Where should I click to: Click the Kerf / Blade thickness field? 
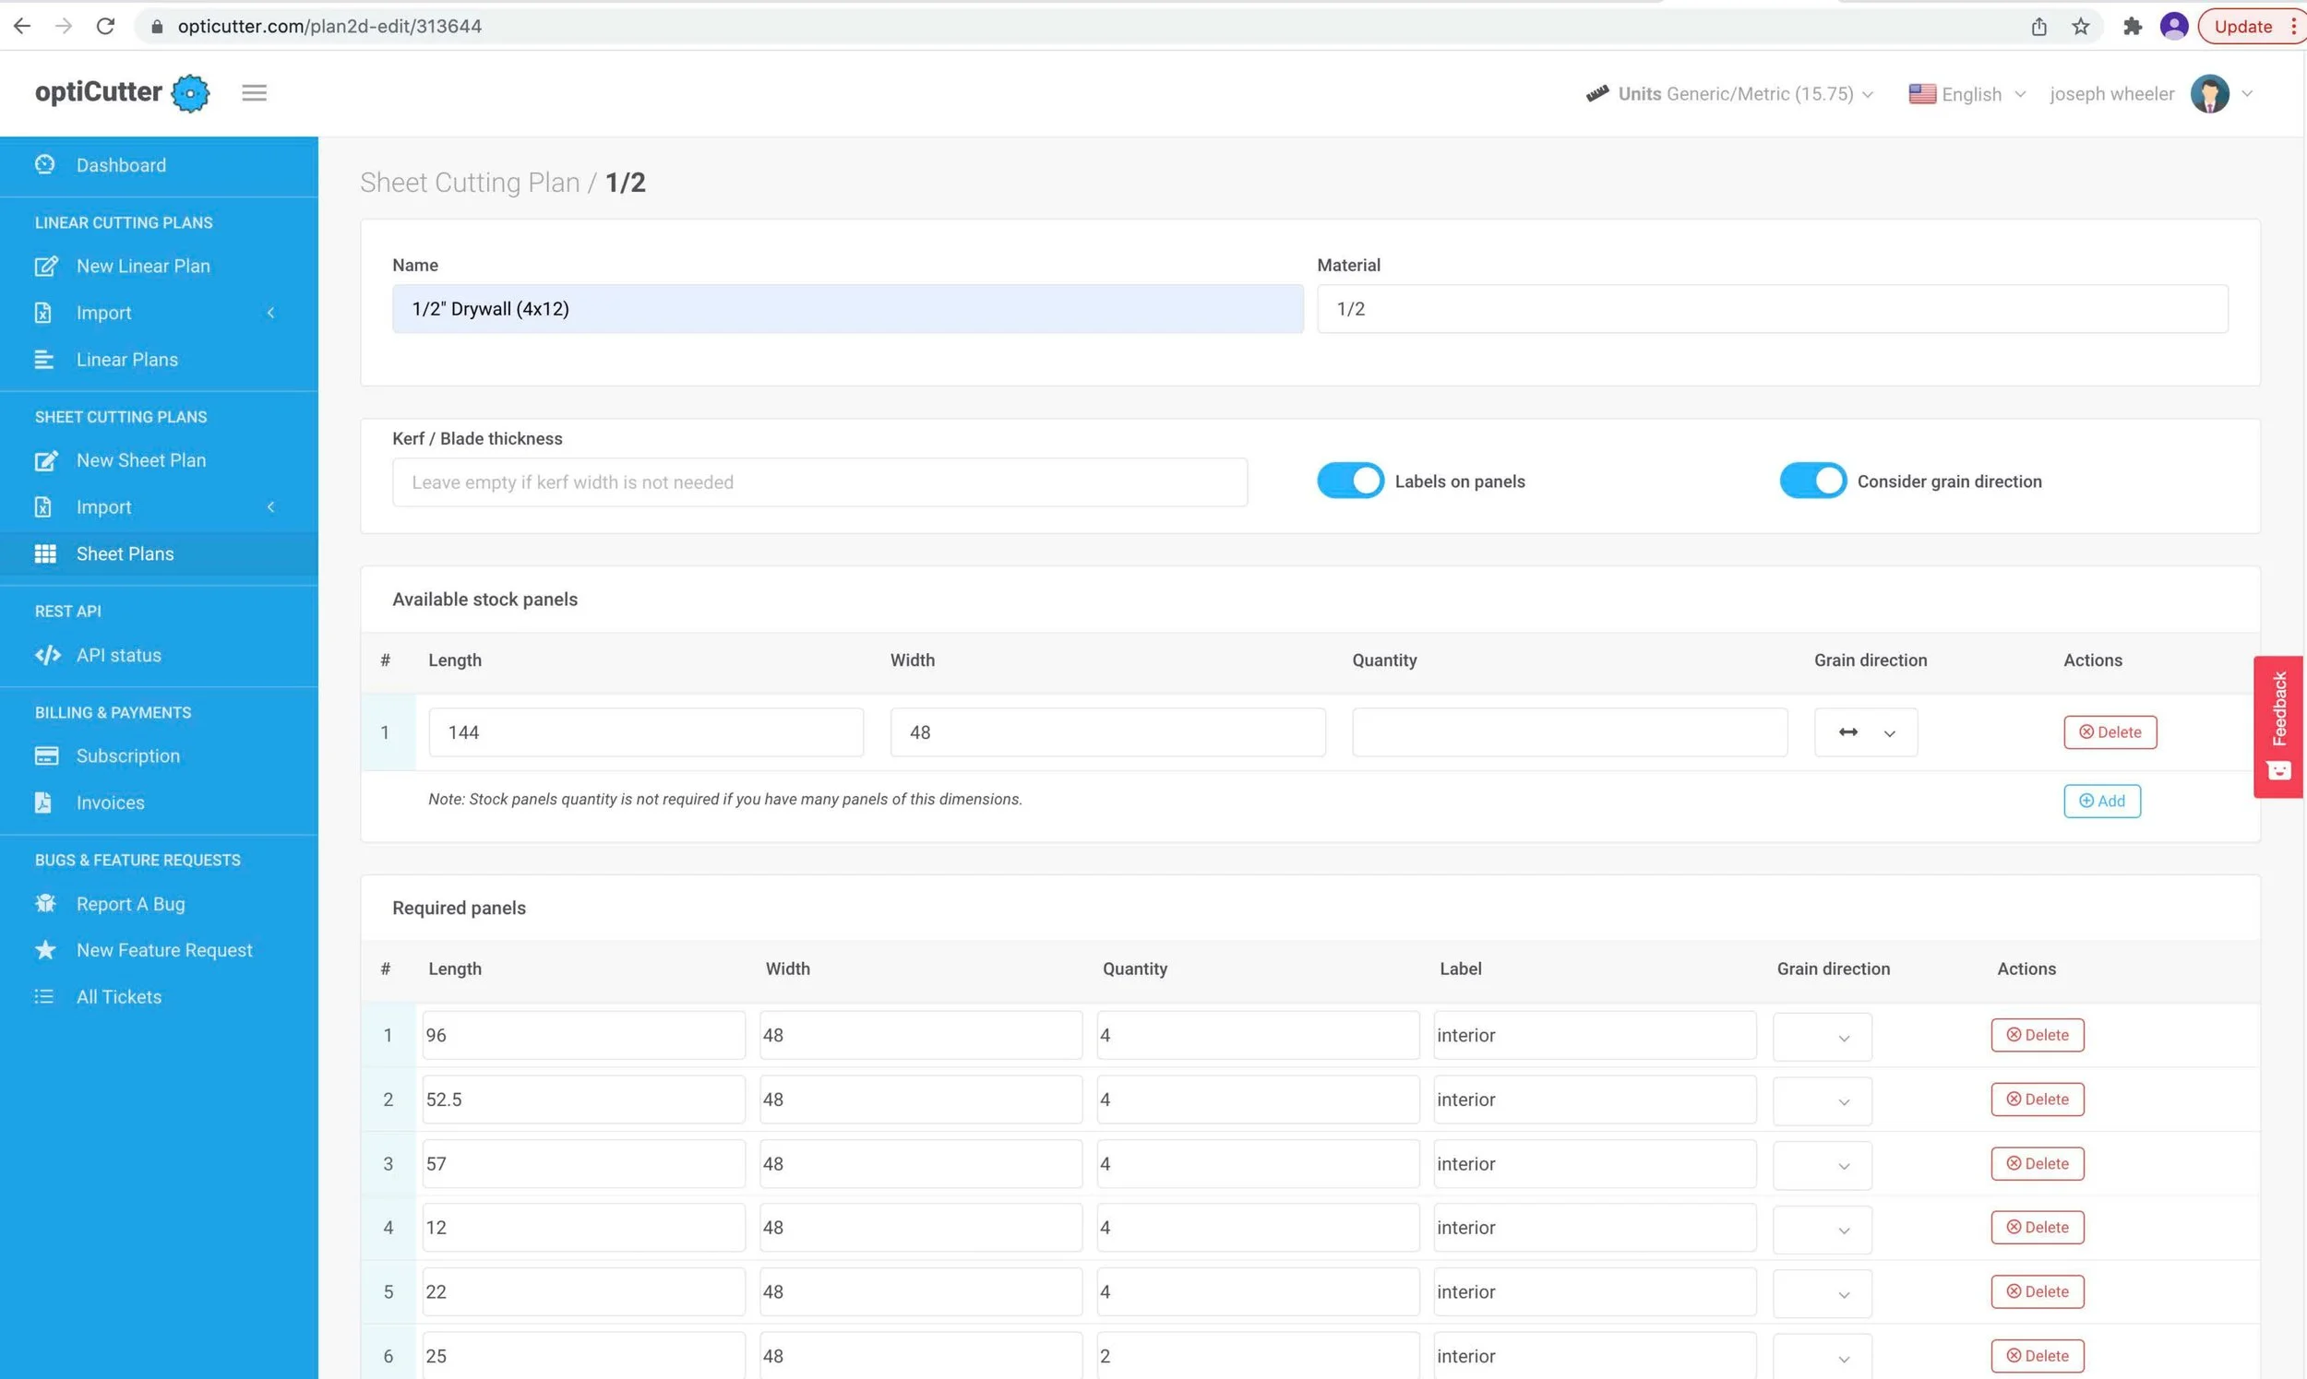click(819, 482)
